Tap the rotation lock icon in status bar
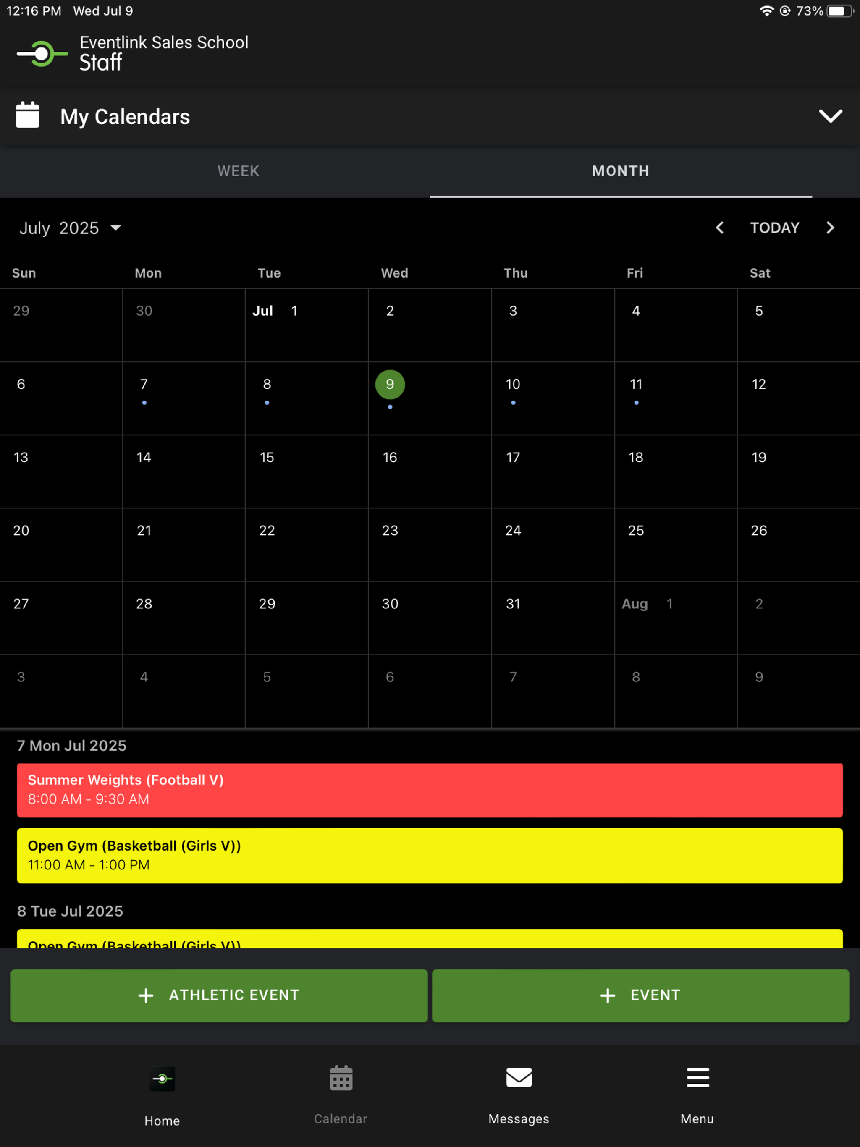This screenshot has width=860, height=1147. click(x=785, y=11)
